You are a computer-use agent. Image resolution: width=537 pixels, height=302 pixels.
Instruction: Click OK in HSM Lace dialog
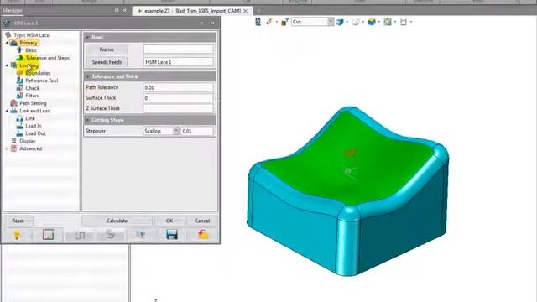169,221
